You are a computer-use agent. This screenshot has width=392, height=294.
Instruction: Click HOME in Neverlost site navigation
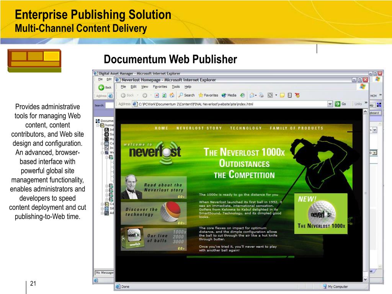161,128
